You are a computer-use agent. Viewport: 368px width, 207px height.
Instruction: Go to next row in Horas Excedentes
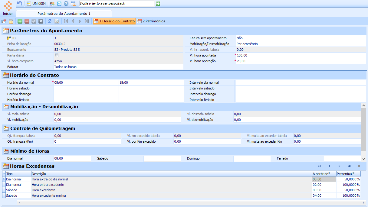click(x=339, y=166)
